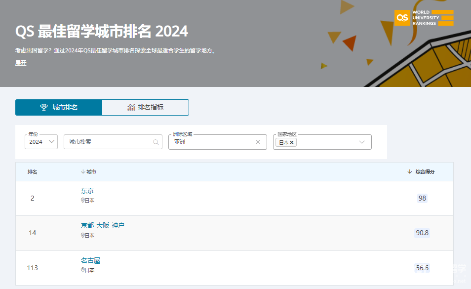Click the score 56.6 for 名古屋
Image resolution: width=471 pixels, height=289 pixels.
(422, 268)
